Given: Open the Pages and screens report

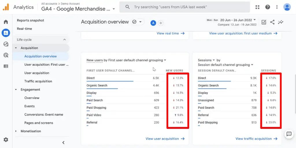Looking at the screenshot, I should [38, 123].
